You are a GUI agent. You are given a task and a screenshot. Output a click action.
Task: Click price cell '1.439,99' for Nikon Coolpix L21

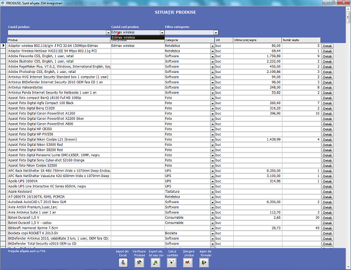pos(258,139)
